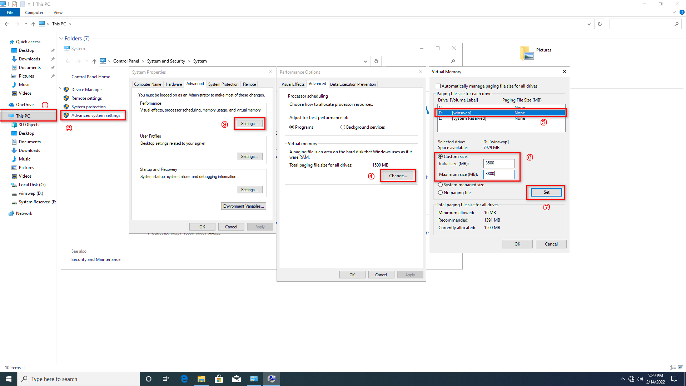This screenshot has height=386, width=686.
Task: Switch to the details view
Action: pos(673,367)
